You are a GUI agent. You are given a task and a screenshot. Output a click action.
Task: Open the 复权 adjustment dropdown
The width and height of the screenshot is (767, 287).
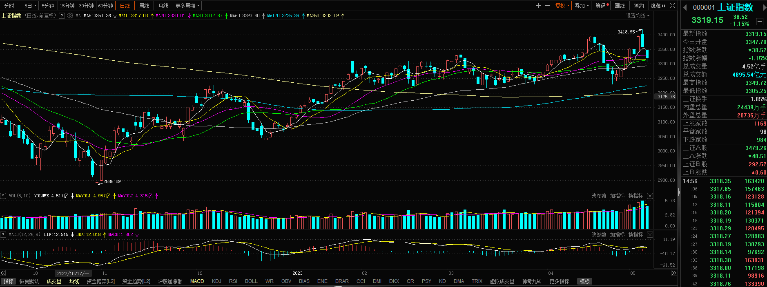(x=562, y=6)
